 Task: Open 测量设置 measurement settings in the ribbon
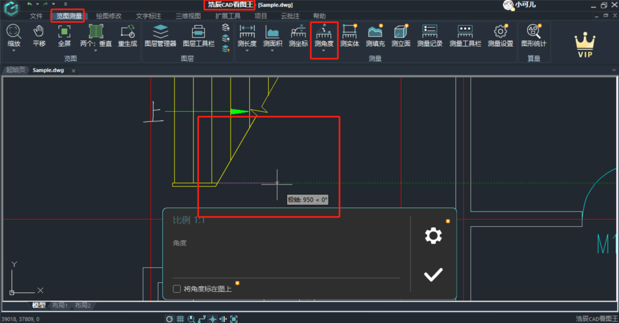[x=500, y=35]
